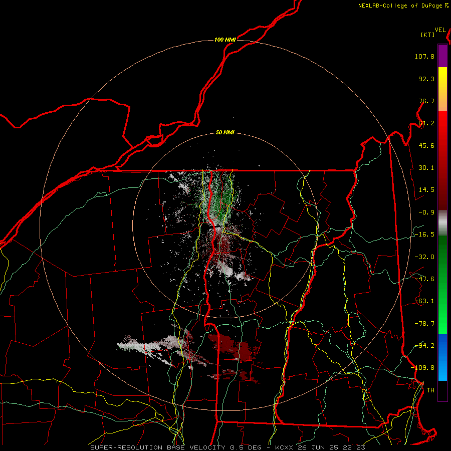Select the -32.0 legend value
The height and width of the screenshot is (451, 451).
(424, 257)
